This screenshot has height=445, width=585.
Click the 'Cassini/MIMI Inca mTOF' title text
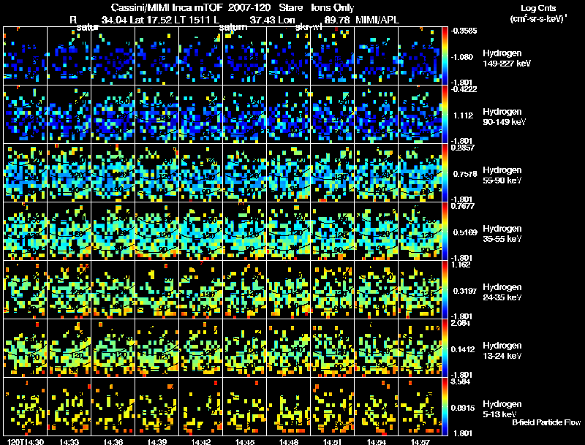click(167, 7)
